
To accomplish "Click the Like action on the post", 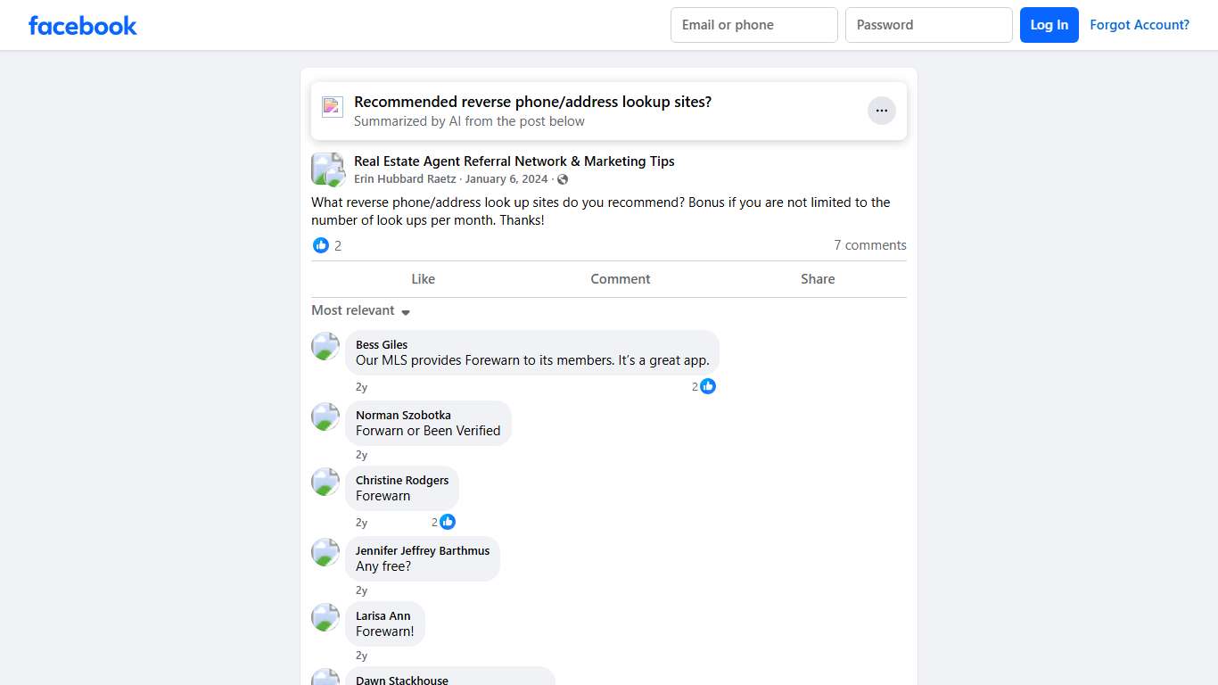I will coord(423,278).
